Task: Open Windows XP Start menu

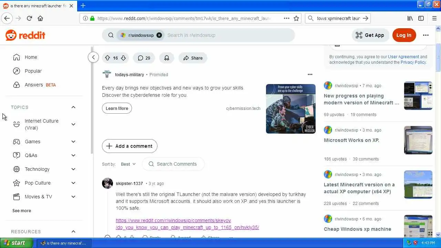Action: click(x=16, y=243)
